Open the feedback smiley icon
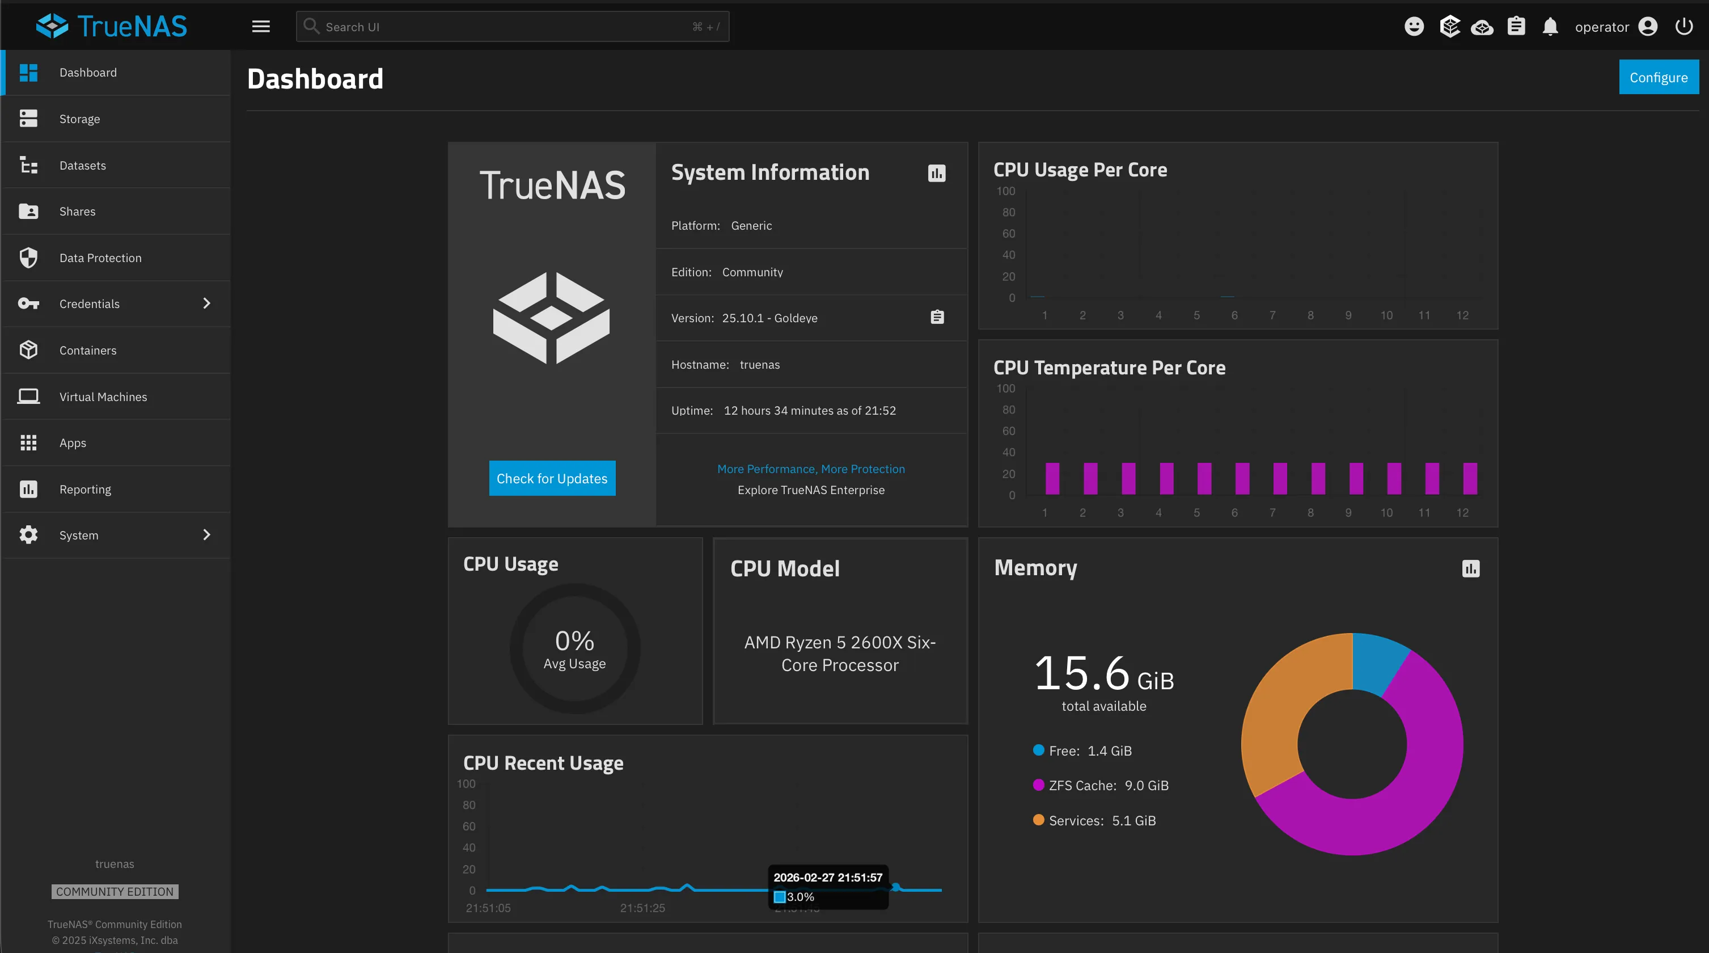This screenshot has width=1709, height=953. pos(1414,26)
